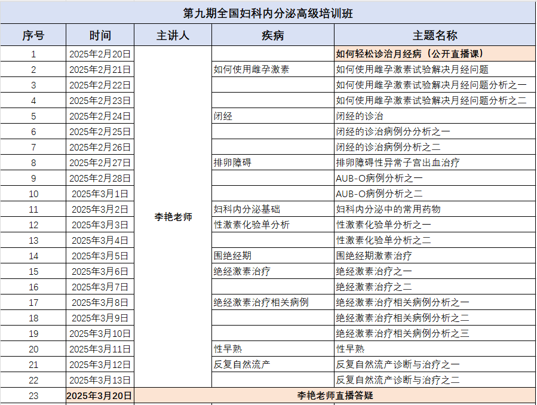
Task: Select the merged cell 李艳老师直播答疑
Action: [335, 395]
